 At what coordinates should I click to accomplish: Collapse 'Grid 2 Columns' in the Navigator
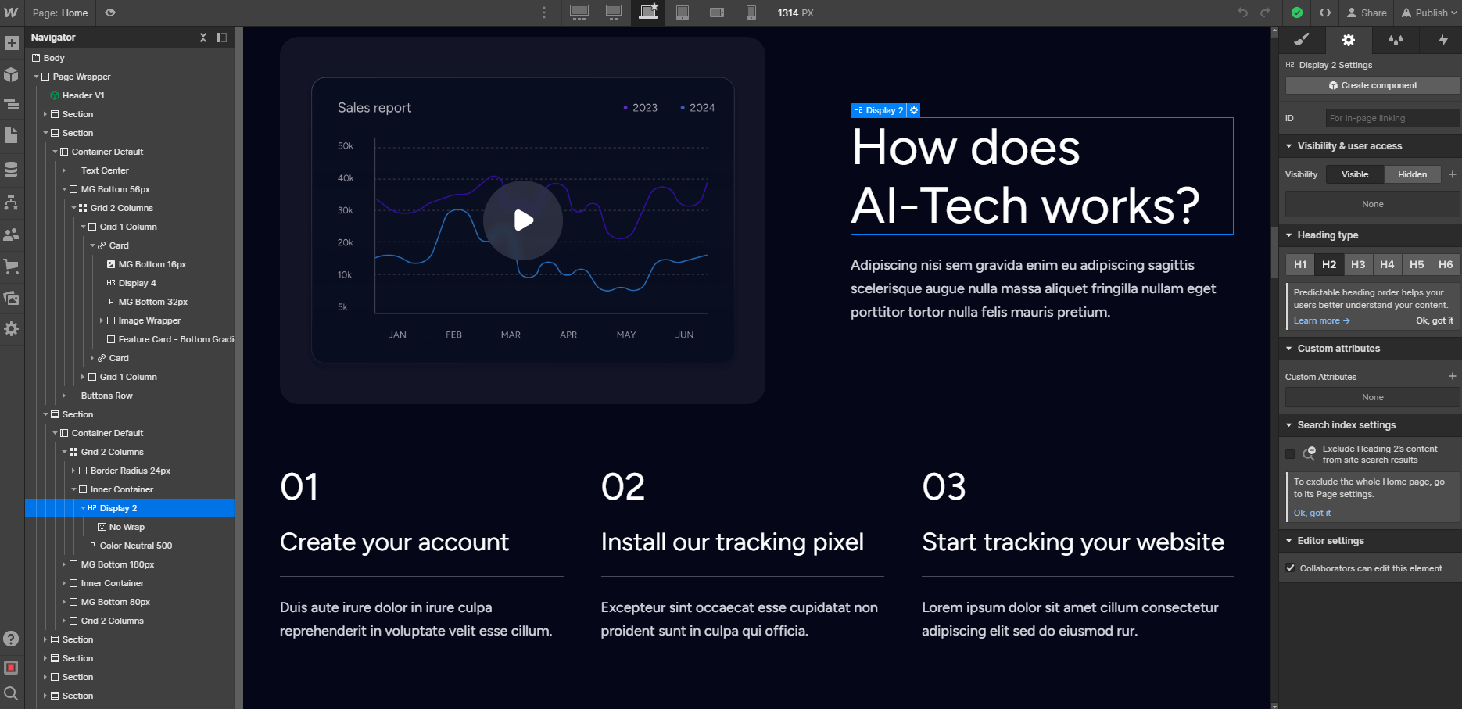[x=74, y=208]
